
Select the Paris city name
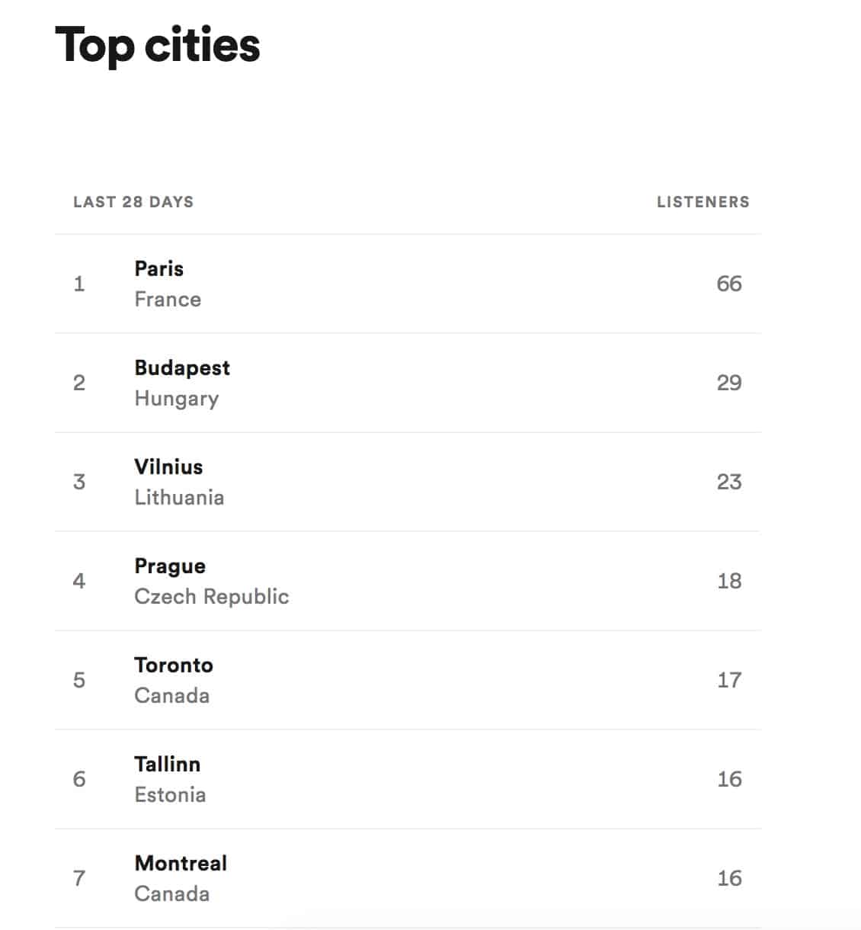pos(158,268)
